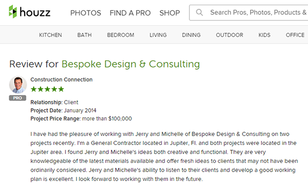The width and height of the screenshot is (308, 186).
Task: Click the reviewer profile photo
Action: click(x=18, y=85)
